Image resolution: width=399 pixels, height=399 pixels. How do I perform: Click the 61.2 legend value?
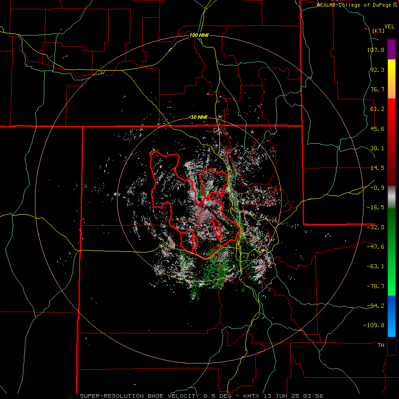377,109
